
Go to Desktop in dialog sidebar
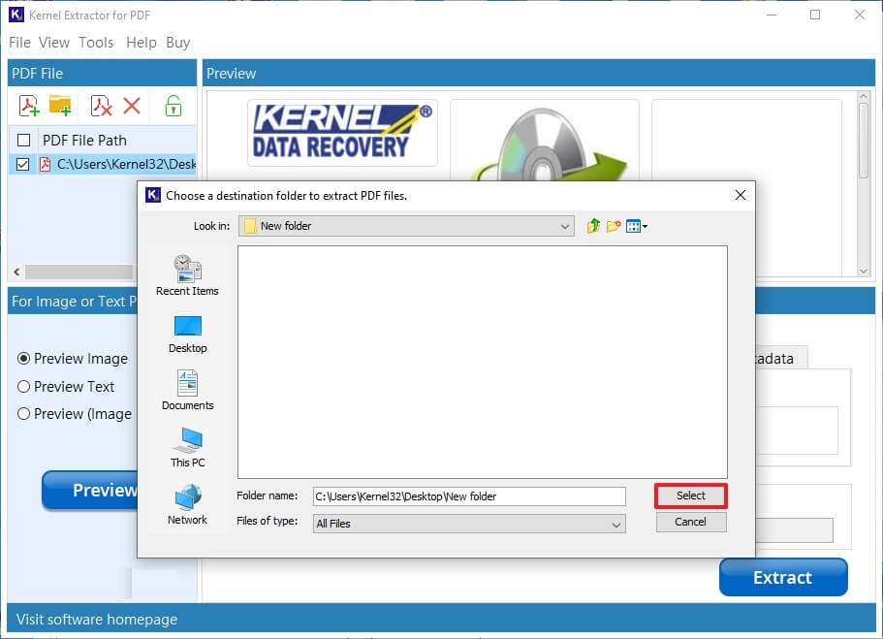187,335
